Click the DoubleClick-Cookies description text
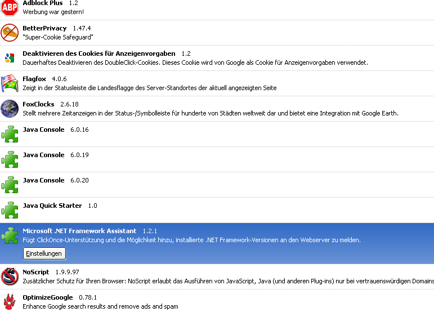 (x=195, y=63)
